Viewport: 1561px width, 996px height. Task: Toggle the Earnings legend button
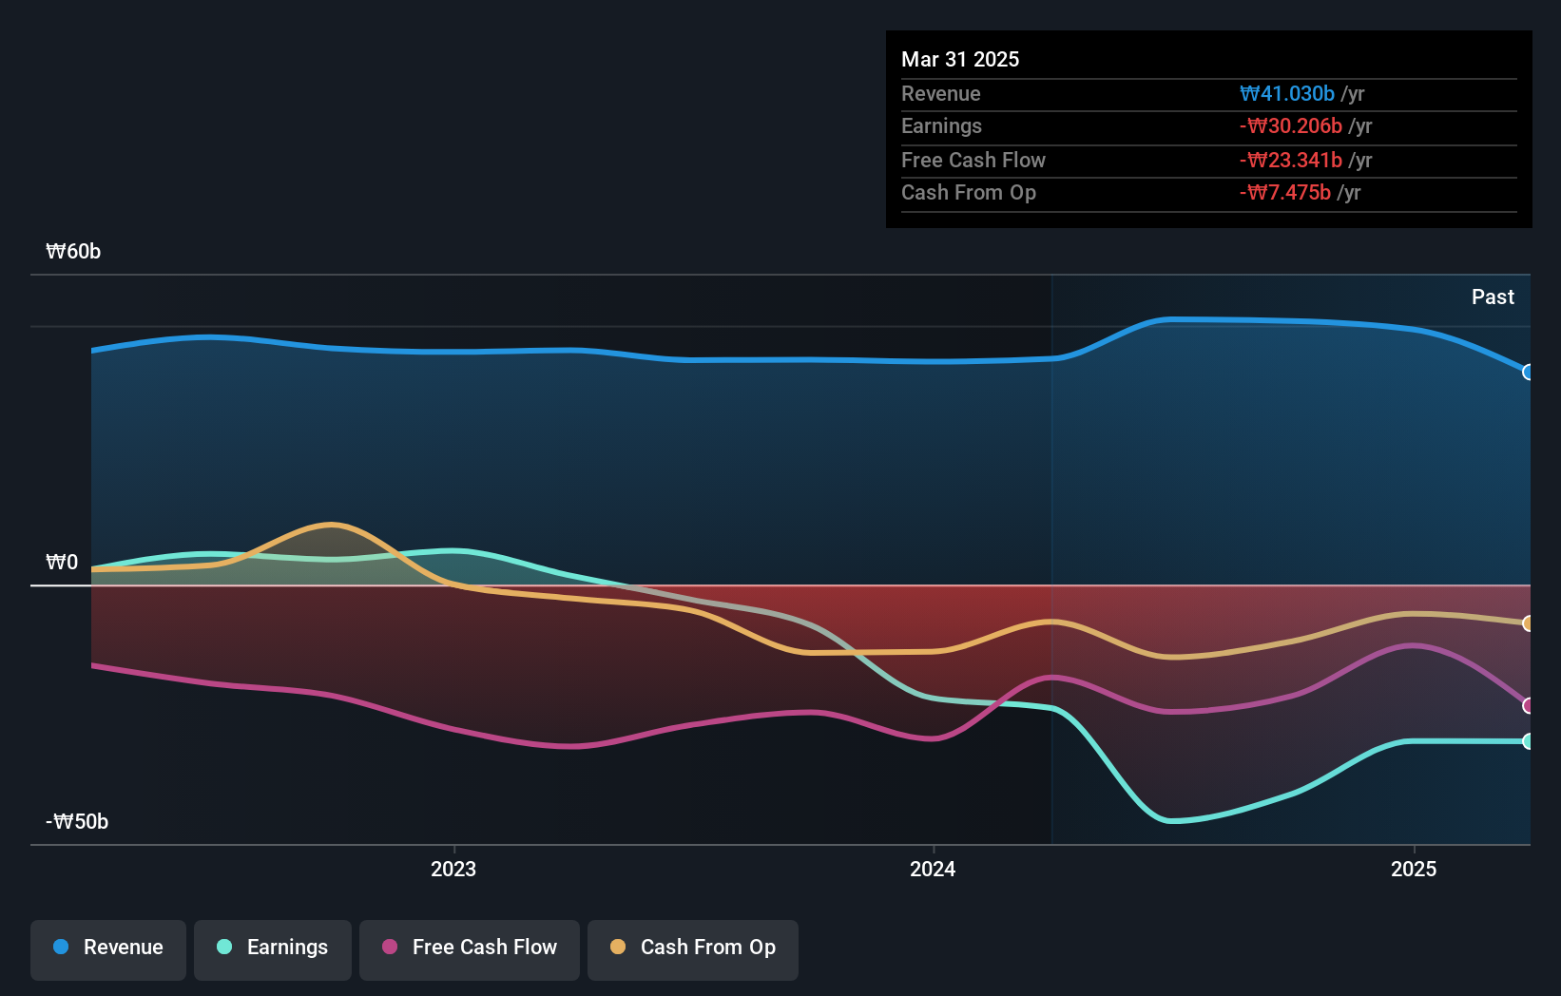(273, 949)
